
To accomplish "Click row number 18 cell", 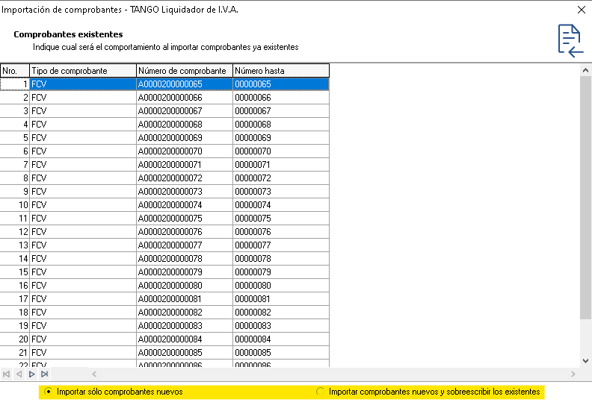I will point(15,313).
